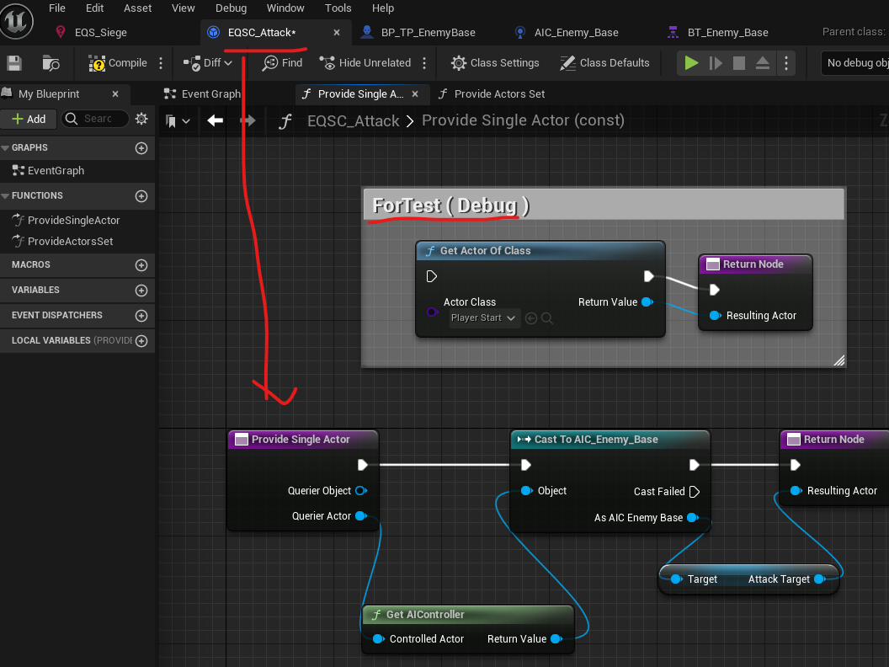The image size is (889, 667).
Task: Add a new function with plus icon
Action: [141, 195]
